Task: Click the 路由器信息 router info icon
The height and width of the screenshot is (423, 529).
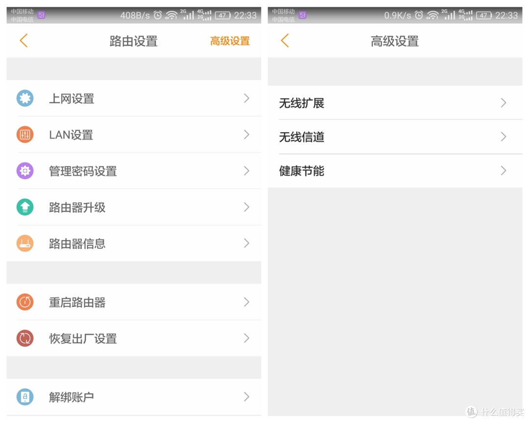Action: (x=25, y=243)
